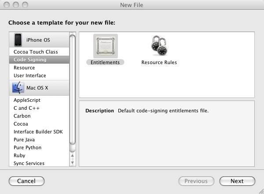The height and width of the screenshot is (194, 264).
Task: Click the window zoom button in title bar
Action: [x=24, y=5]
